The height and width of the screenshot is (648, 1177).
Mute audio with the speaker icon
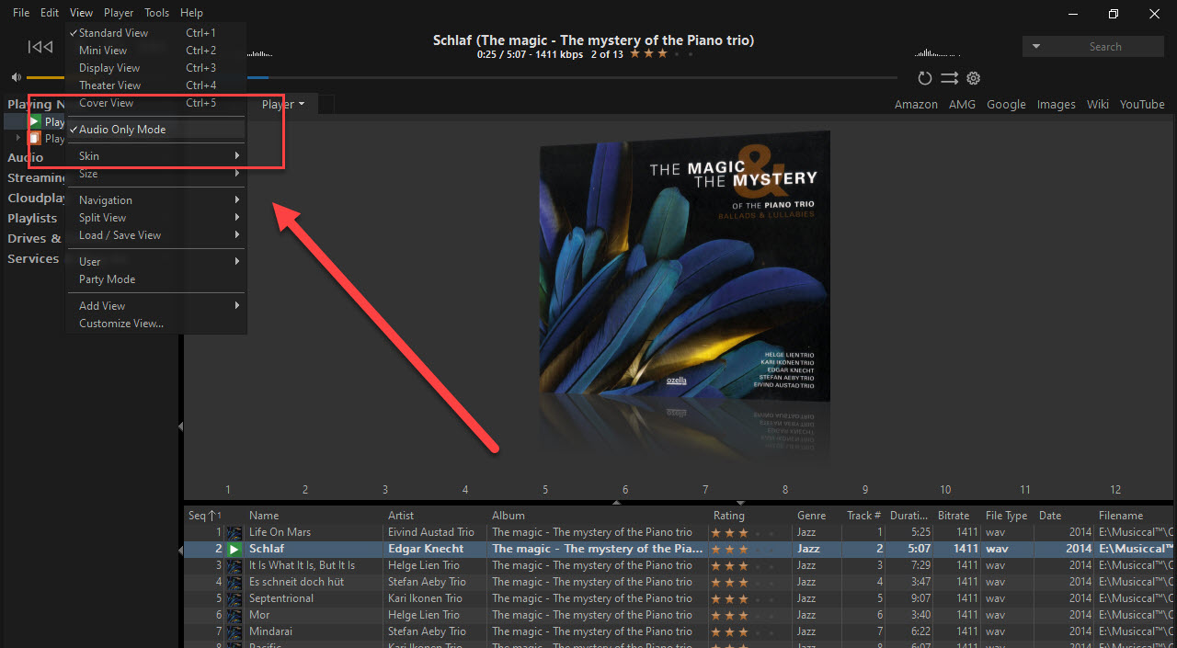pos(16,78)
